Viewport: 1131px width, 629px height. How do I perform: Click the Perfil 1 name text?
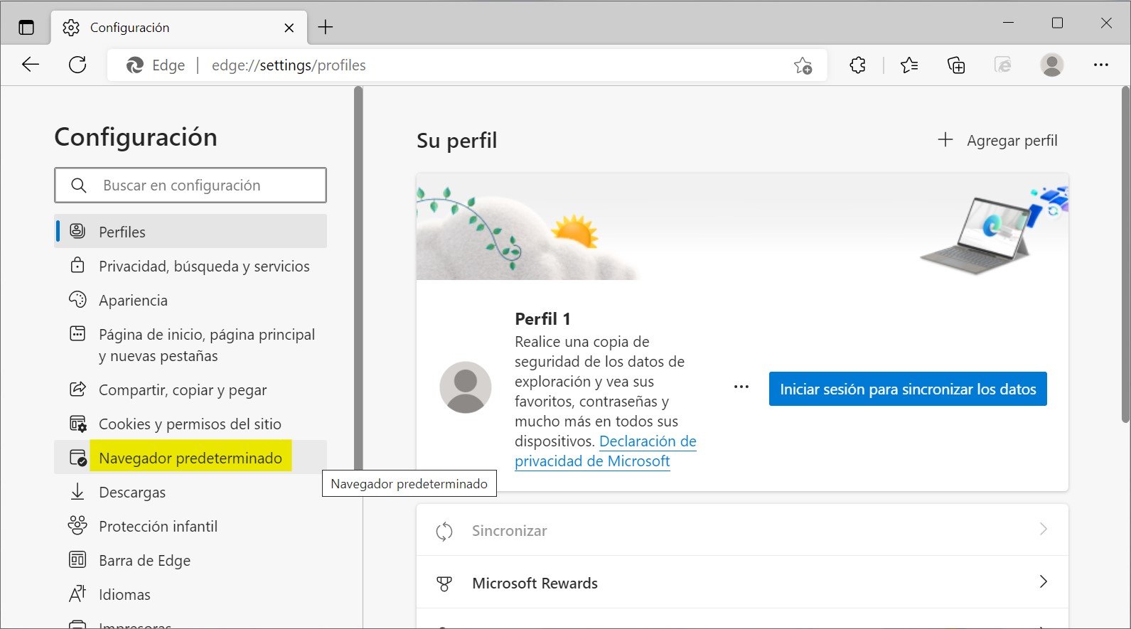[542, 318]
